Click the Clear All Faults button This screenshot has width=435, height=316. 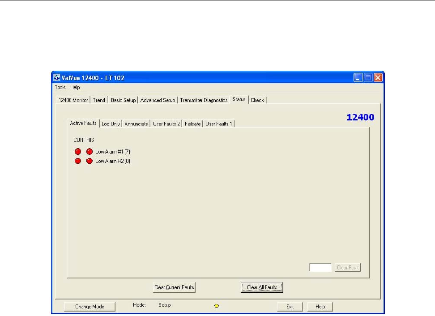pos(262,287)
